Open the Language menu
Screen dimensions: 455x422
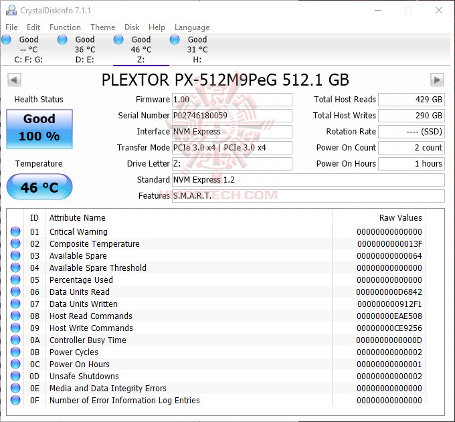point(192,27)
